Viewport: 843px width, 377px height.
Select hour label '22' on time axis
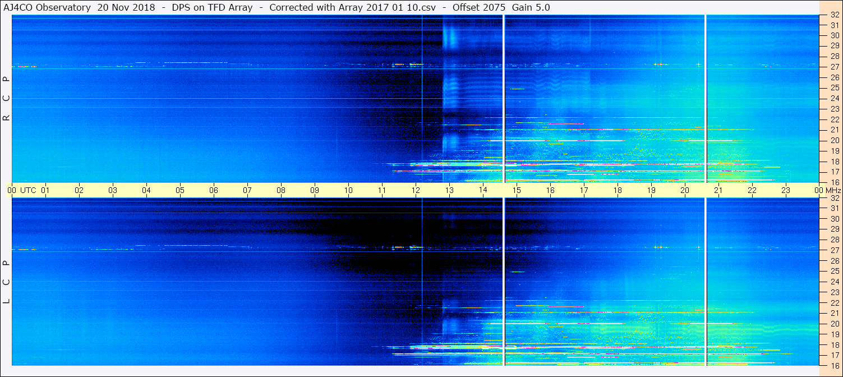(x=752, y=190)
